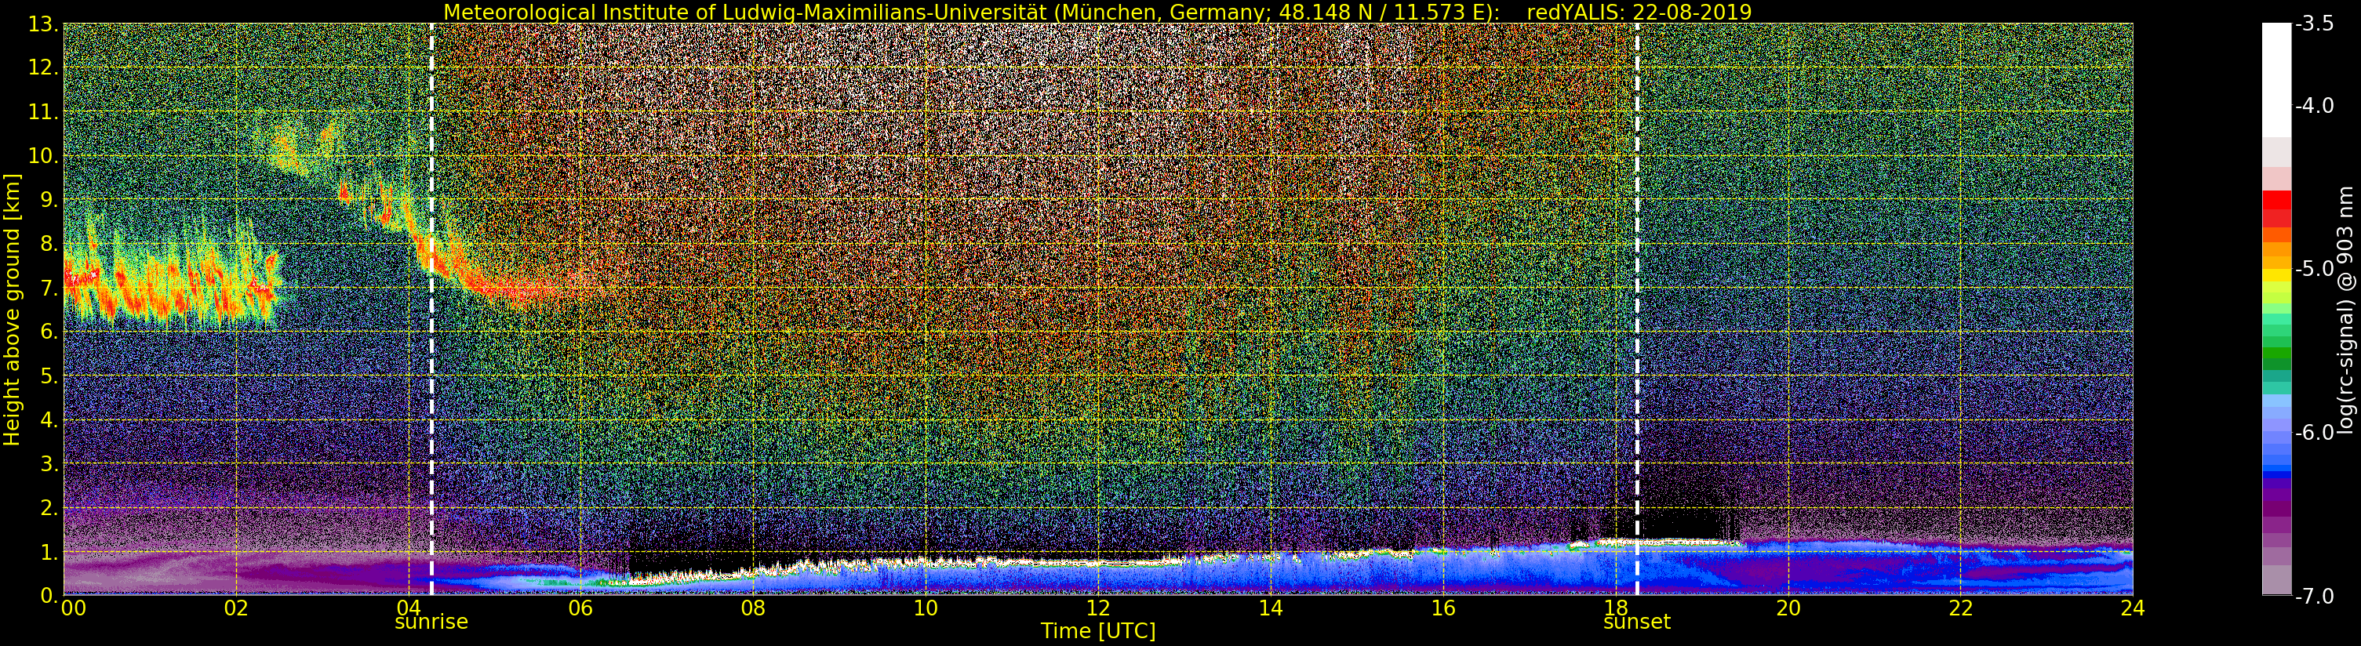Click the time axis tick "14"

(x=1271, y=608)
